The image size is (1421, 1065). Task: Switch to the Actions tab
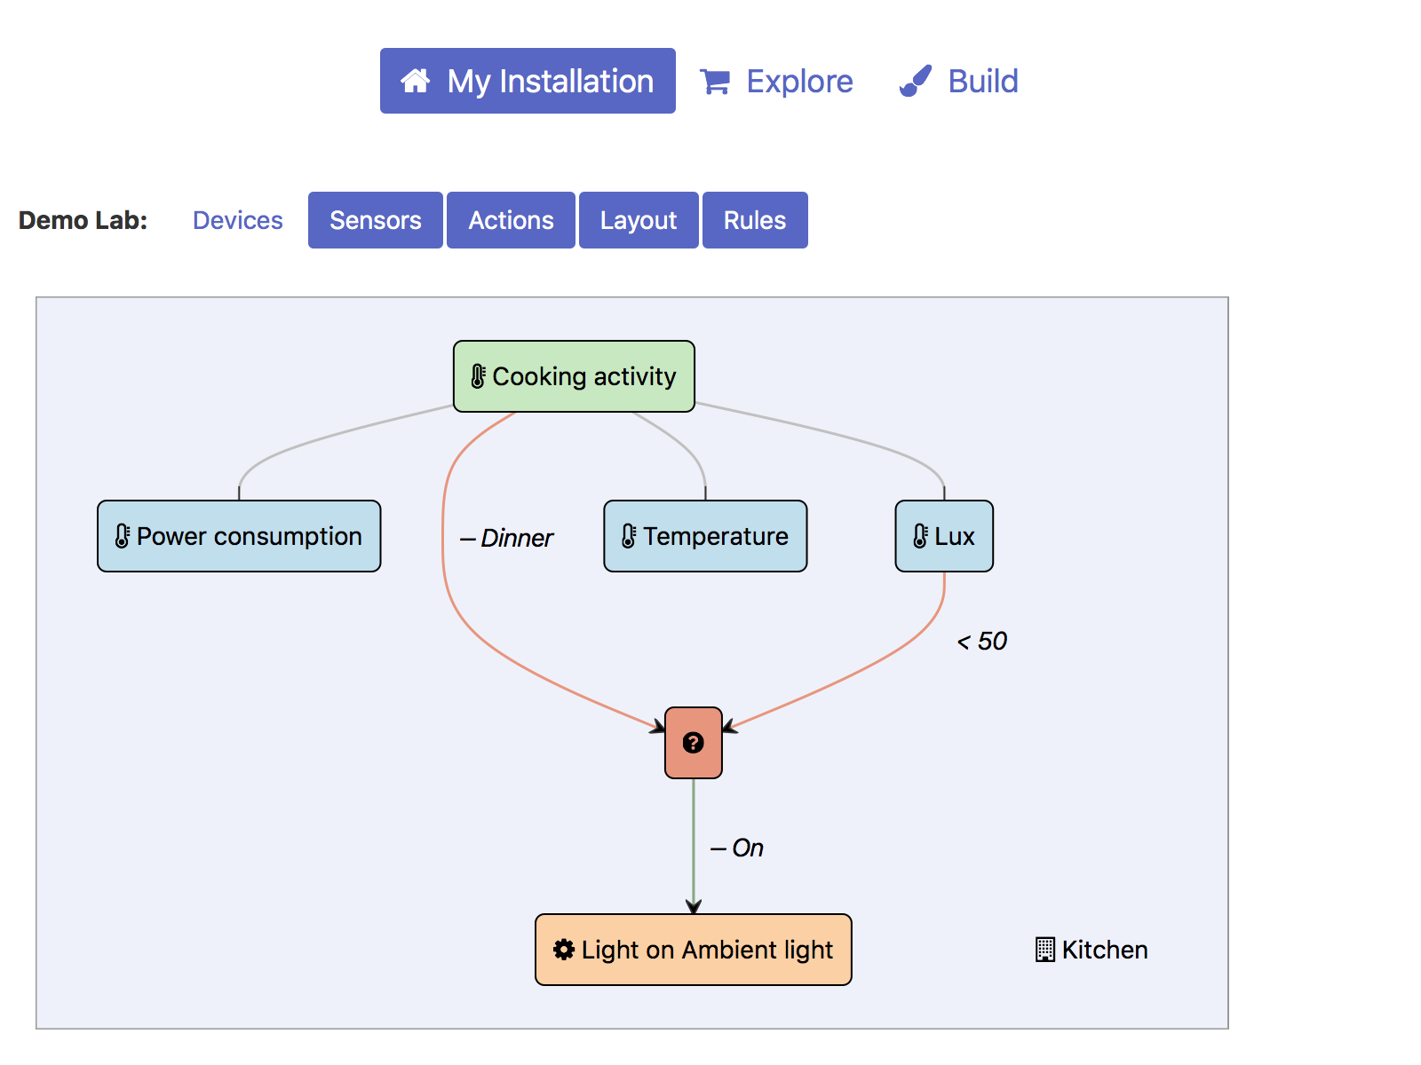tap(511, 220)
